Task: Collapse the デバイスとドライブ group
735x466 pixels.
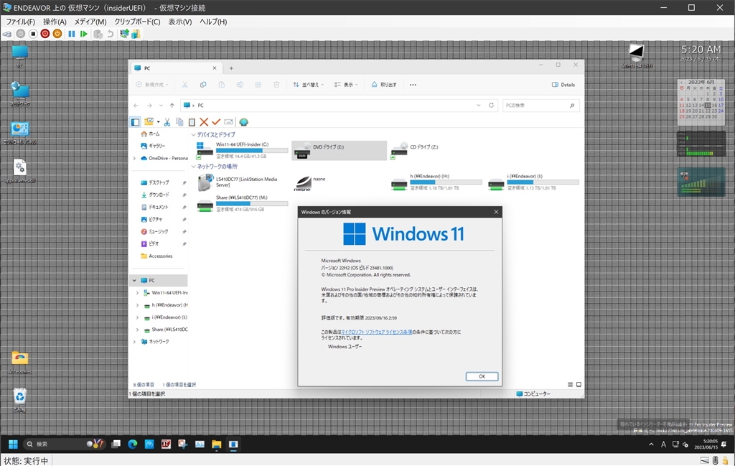Action: pyautogui.click(x=194, y=135)
